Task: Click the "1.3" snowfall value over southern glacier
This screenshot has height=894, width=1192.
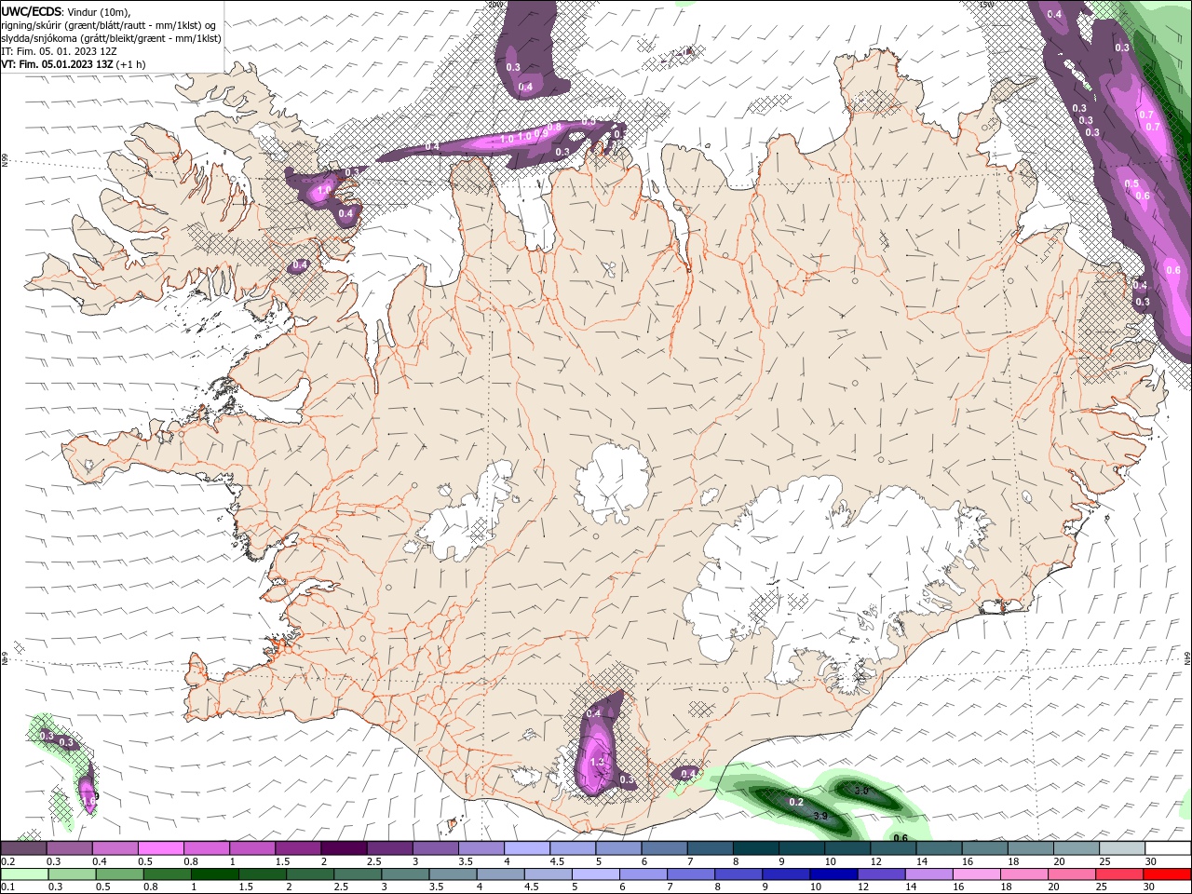Action: tap(598, 762)
